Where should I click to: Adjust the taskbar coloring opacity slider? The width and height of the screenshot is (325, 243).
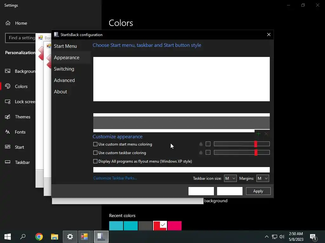click(242, 153)
